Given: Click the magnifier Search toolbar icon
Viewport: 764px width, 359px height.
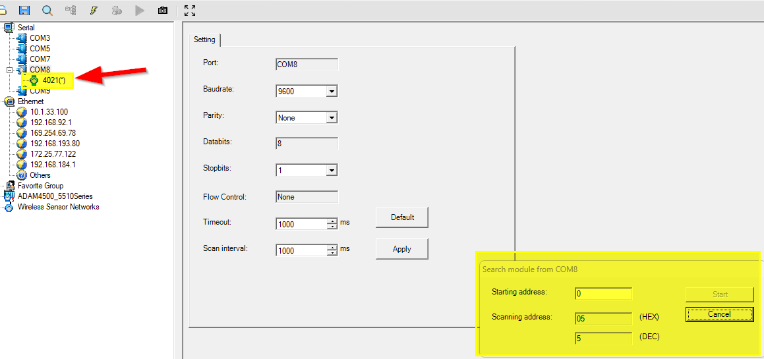Looking at the screenshot, I should tap(47, 11).
